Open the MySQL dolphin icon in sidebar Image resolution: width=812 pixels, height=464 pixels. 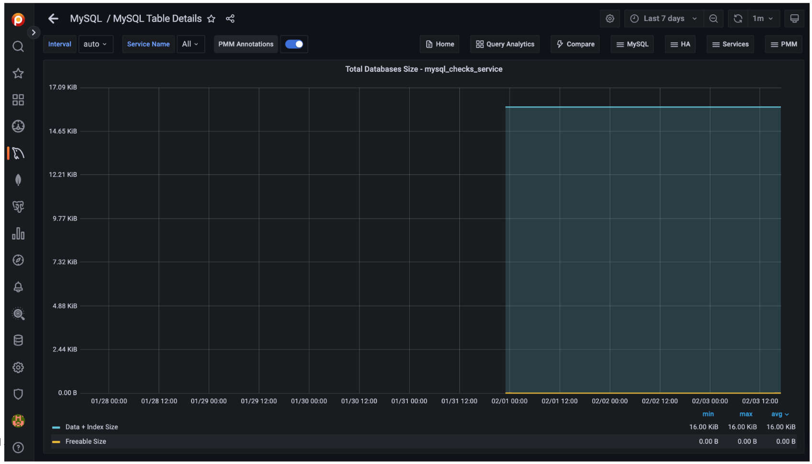pyautogui.click(x=18, y=153)
